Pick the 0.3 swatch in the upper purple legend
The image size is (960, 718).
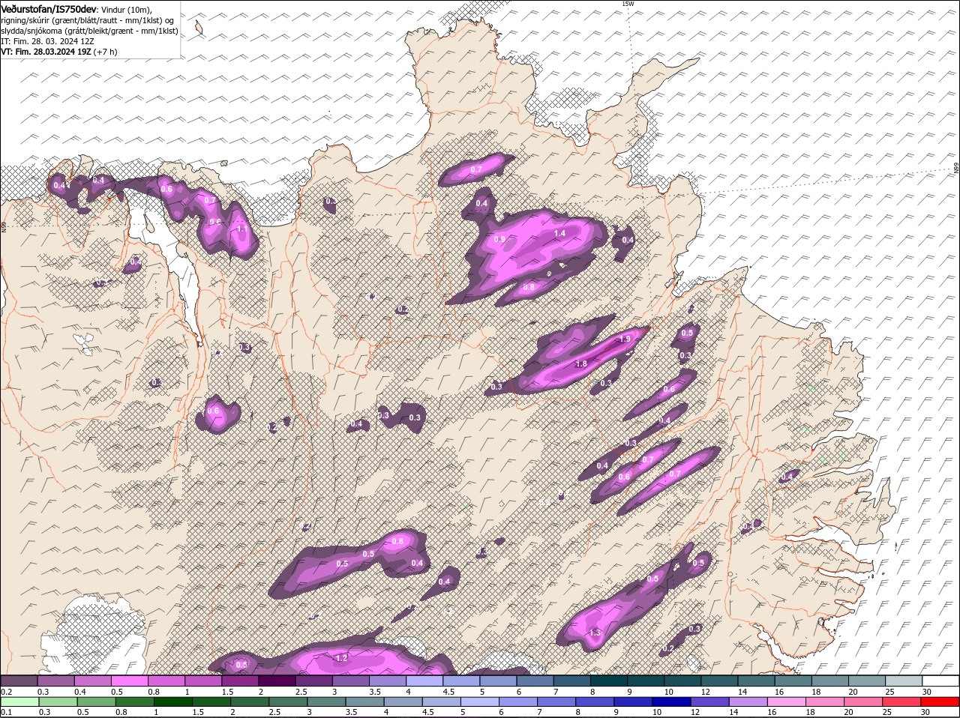tap(56, 681)
